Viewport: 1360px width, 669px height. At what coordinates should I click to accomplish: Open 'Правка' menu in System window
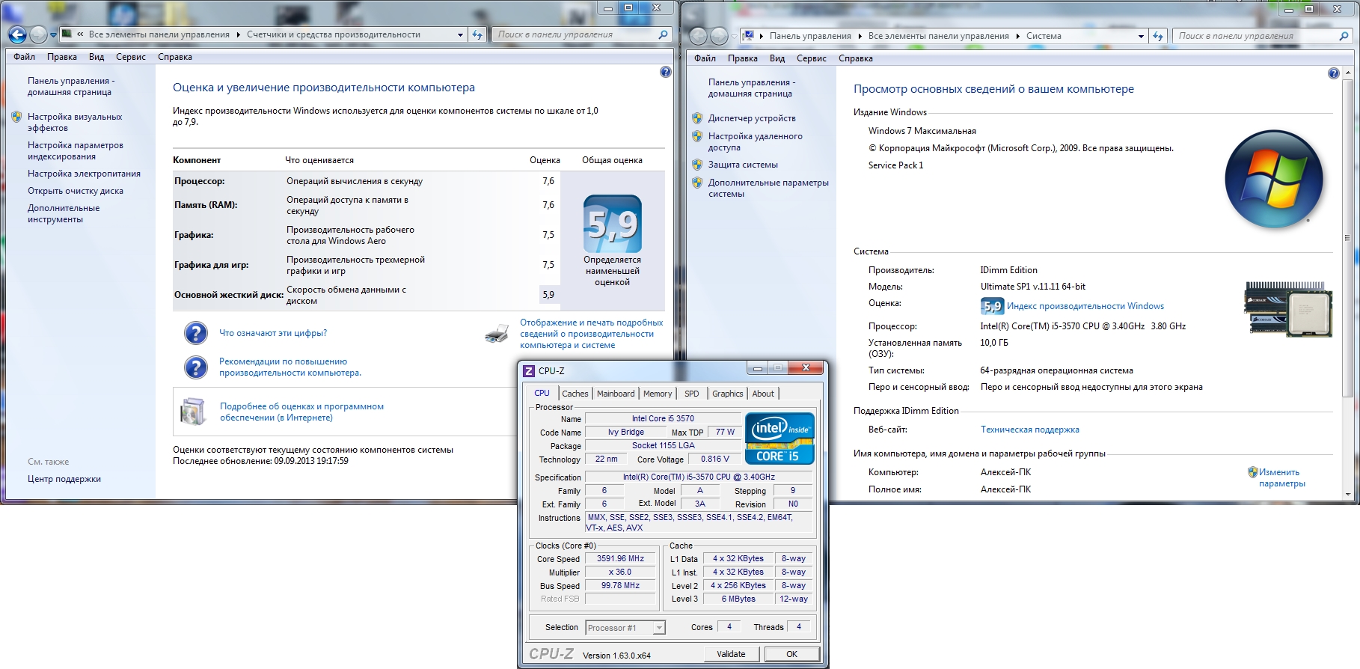click(743, 58)
